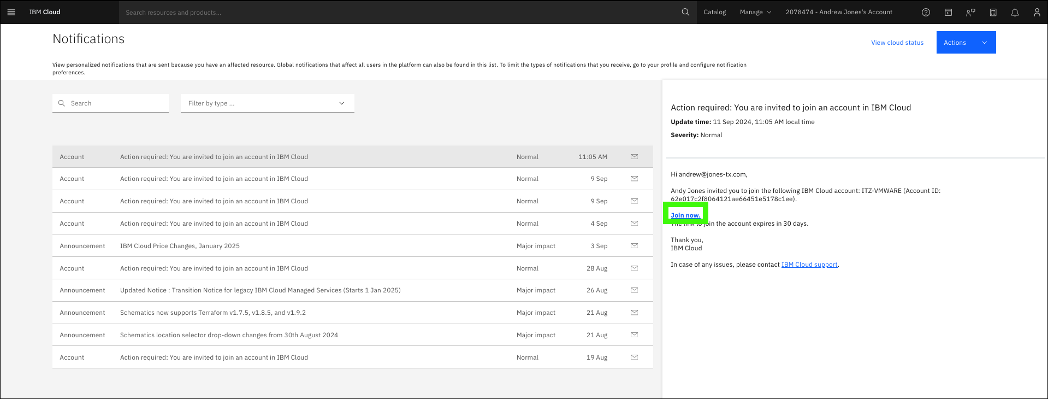1048x399 pixels.
Task: Open the Manage menu dropdown
Action: [x=755, y=12]
